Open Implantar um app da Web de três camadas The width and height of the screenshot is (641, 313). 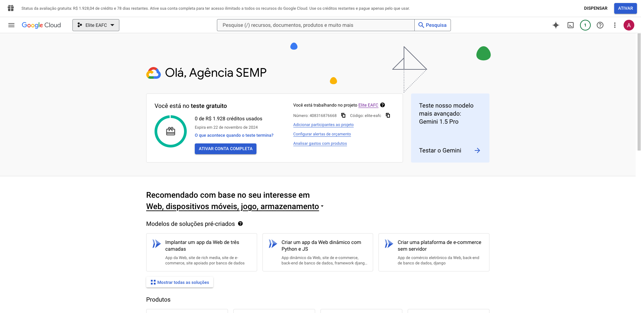pyautogui.click(x=201, y=252)
